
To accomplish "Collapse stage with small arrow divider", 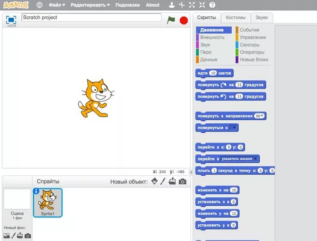I will click(191, 172).
